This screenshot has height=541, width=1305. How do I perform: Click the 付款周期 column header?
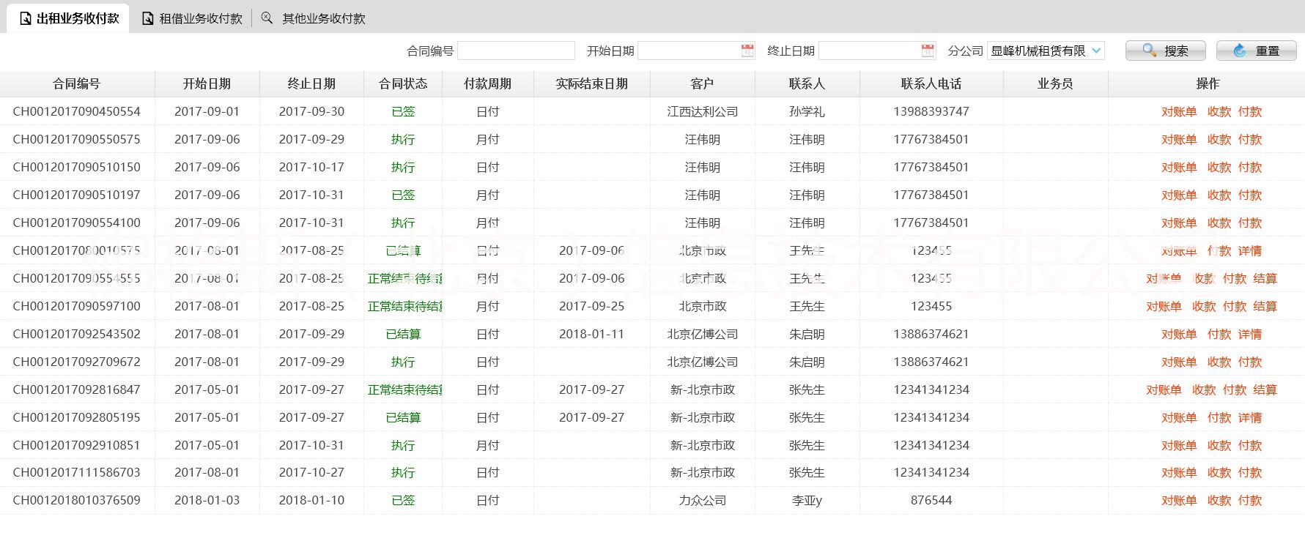[x=488, y=83]
